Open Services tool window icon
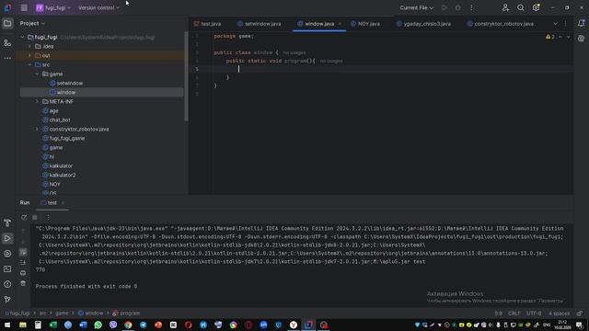The height and width of the screenshot is (331, 589). pyautogui.click(x=7, y=254)
